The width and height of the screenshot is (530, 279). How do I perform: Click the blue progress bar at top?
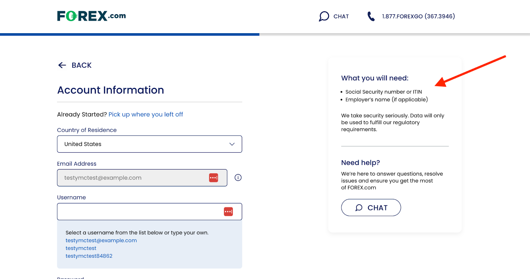tap(129, 34)
